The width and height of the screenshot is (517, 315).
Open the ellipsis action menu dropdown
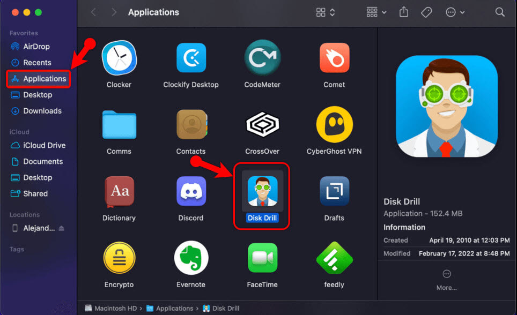(454, 12)
